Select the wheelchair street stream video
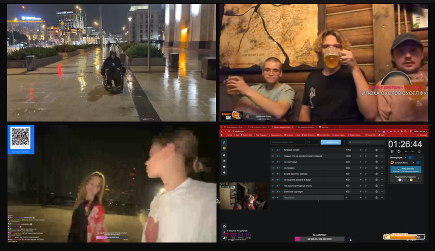Screen dimensions: 435x251 (x=111, y=62)
